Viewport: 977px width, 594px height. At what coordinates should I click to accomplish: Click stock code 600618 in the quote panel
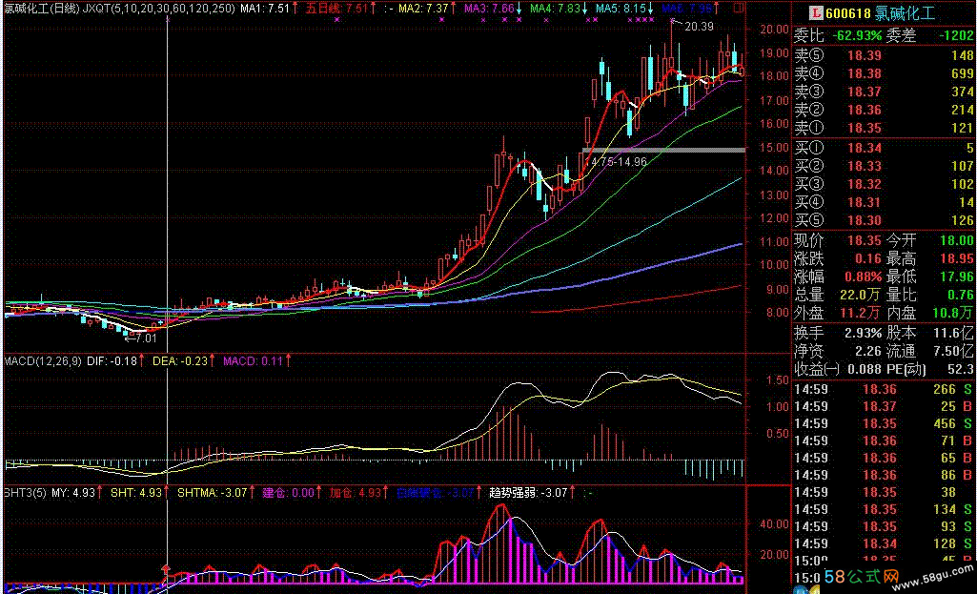pyautogui.click(x=848, y=13)
